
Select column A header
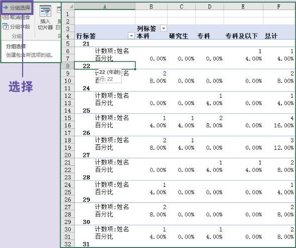coord(105,7)
